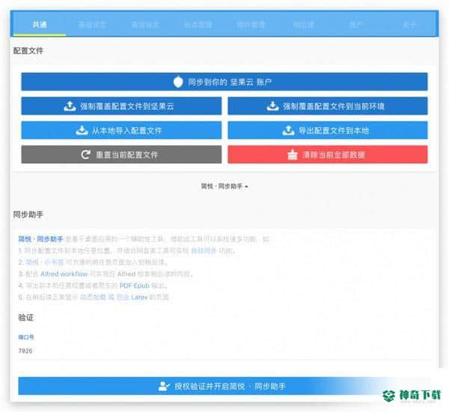Click 重置当前配置文件 gray button

point(121,155)
